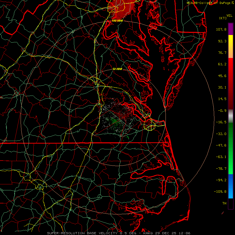Click the -32.0 velocity scale value
The image size is (235, 235).
pyautogui.click(x=221, y=134)
